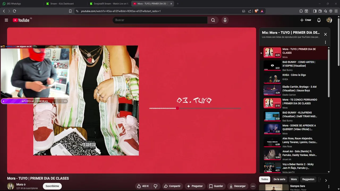
Task: Switch to Emejota09 Stream Kick tab
Action: point(109,4)
